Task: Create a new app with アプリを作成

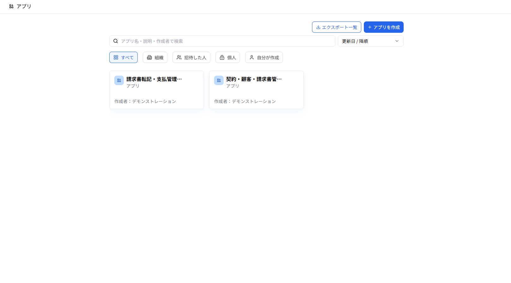Action: [384, 27]
